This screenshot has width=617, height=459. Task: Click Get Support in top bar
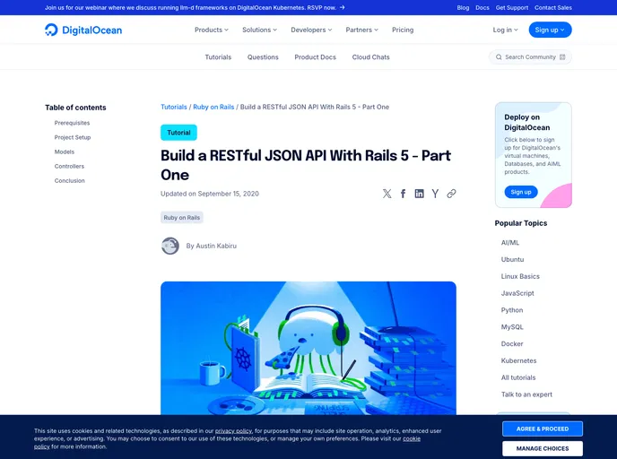click(511, 7)
